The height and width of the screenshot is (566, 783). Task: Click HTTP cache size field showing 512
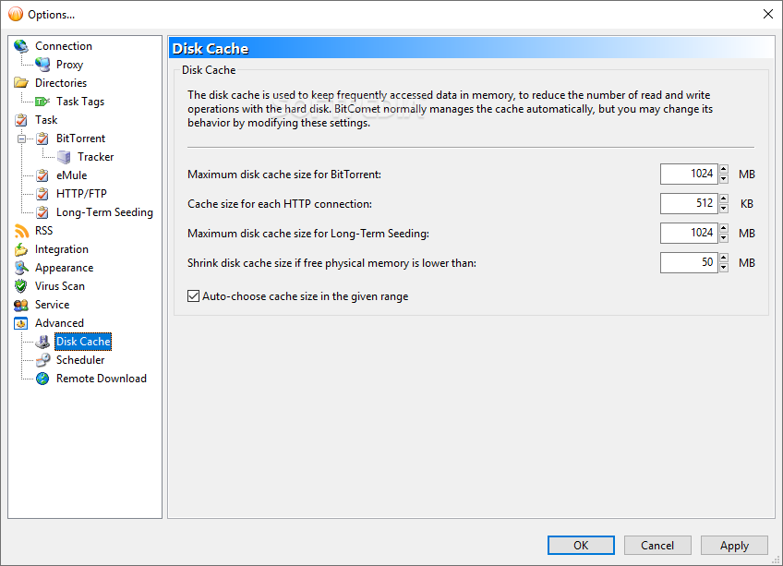pos(689,203)
